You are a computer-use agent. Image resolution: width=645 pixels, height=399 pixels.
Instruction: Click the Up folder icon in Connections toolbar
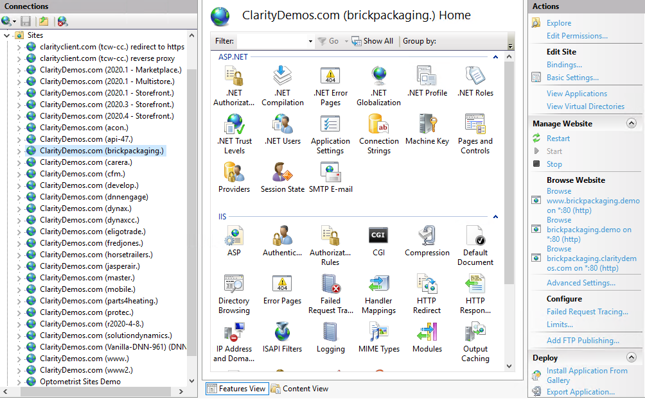coord(44,21)
